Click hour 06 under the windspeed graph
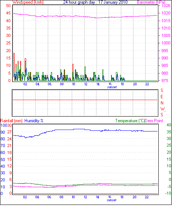Screen dimensions: 172x209 [x=49, y=84]
